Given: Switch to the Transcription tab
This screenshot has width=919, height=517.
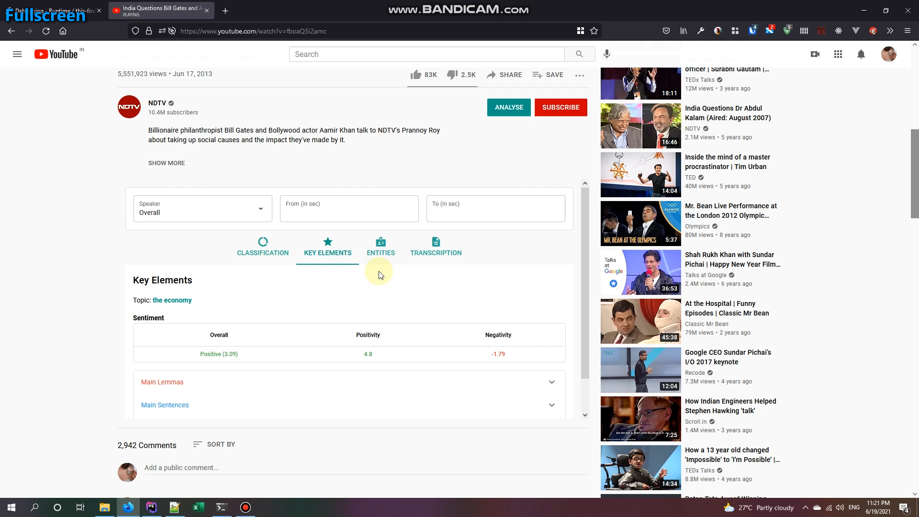Looking at the screenshot, I should pyautogui.click(x=436, y=247).
